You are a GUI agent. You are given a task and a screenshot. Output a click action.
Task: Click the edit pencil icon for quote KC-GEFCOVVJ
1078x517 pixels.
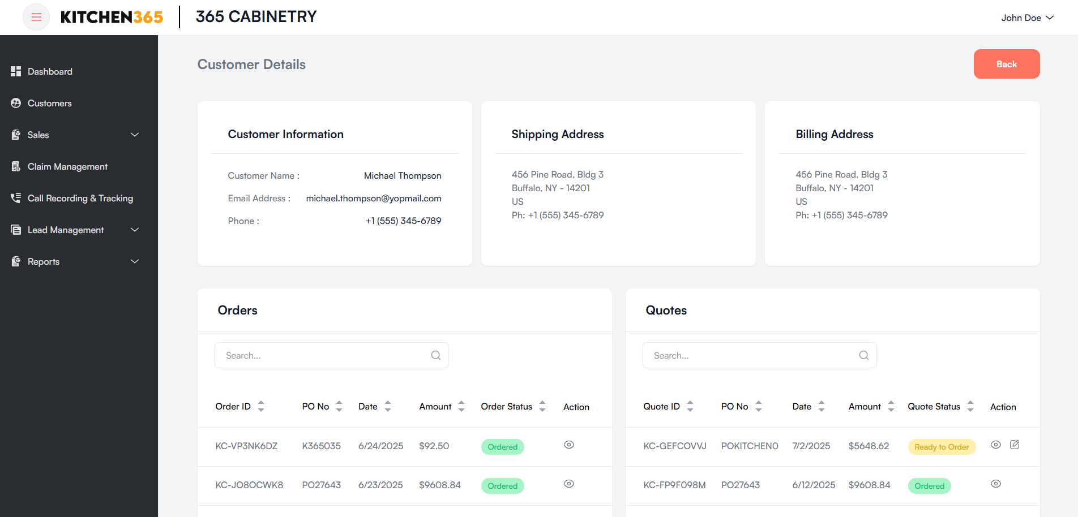click(x=1015, y=445)
